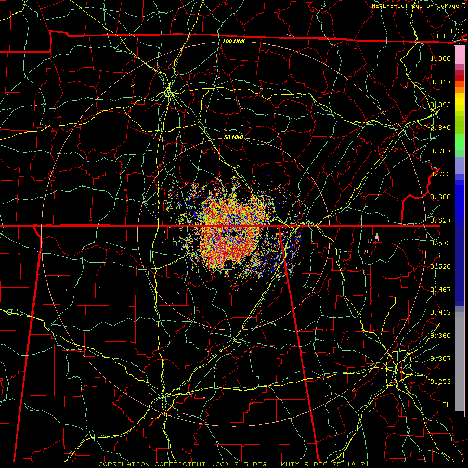The width and height of the screenshot is (468, 468).
Task: Click the TH threshold label
Action: [447, 405]
